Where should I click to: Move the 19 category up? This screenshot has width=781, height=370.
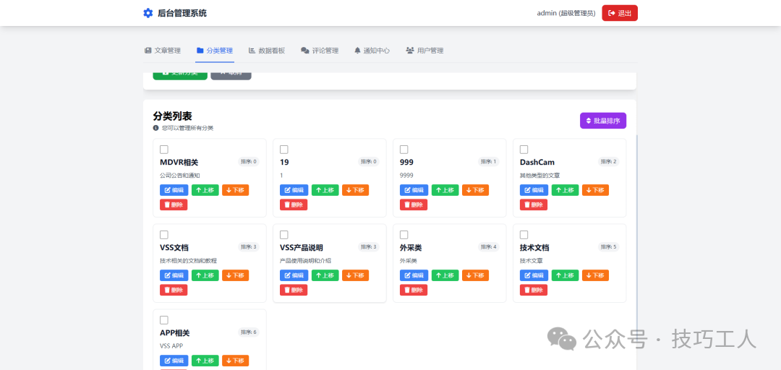[x=325, y=190]
